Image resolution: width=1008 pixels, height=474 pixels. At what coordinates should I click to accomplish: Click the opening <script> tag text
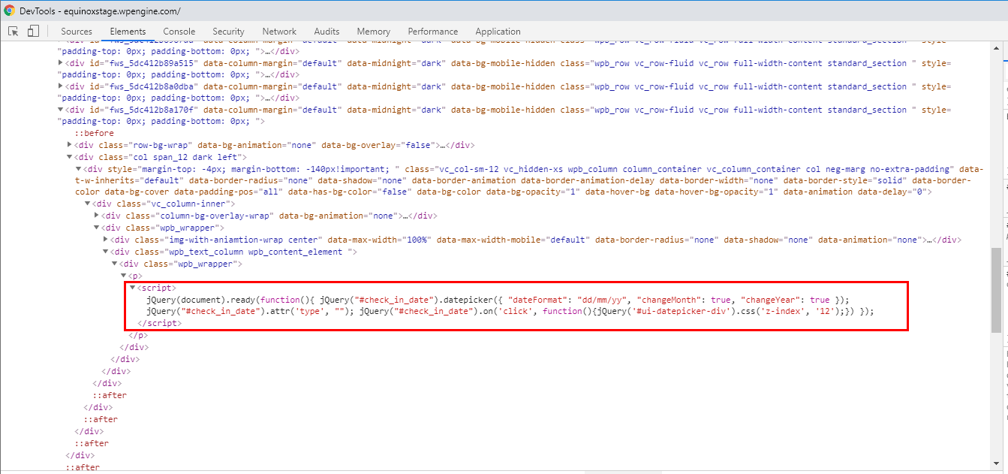click(157, 288)
